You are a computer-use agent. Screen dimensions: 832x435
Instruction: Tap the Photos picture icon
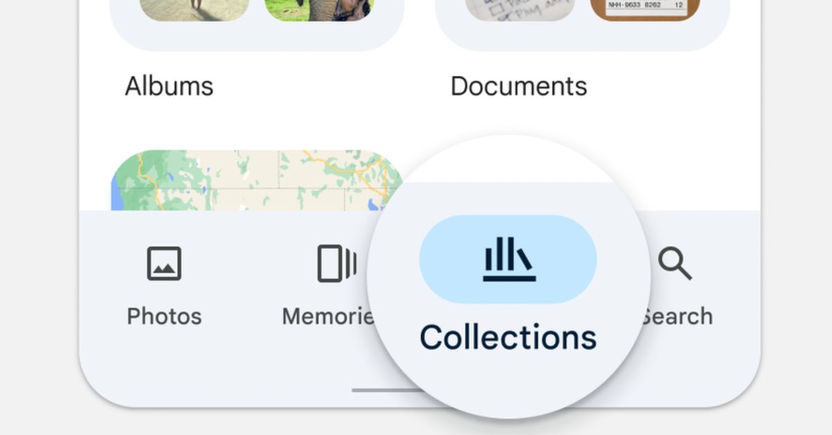coord(164,264)
